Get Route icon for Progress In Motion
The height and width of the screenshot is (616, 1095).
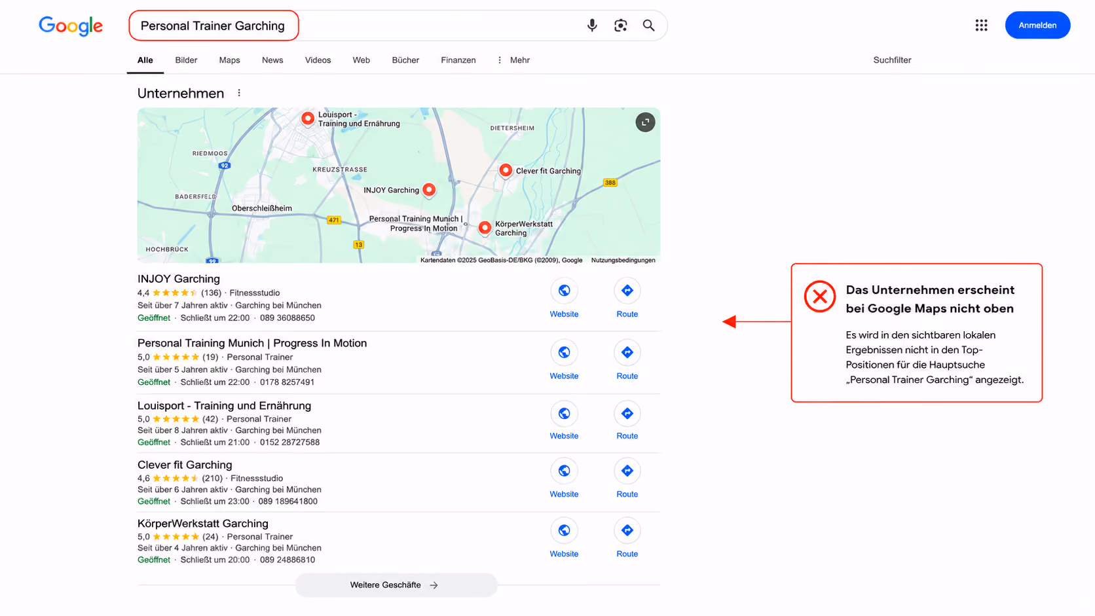(627, 352)
